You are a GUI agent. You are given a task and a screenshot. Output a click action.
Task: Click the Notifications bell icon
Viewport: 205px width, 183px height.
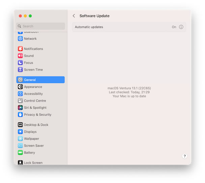click(20, 49)
